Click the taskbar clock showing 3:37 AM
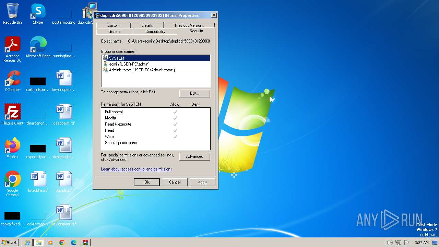This screenshot has height=247, width=439. [x=422, y=243]
